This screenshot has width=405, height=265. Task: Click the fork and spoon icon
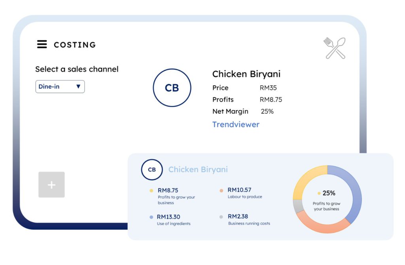[335, 48]
